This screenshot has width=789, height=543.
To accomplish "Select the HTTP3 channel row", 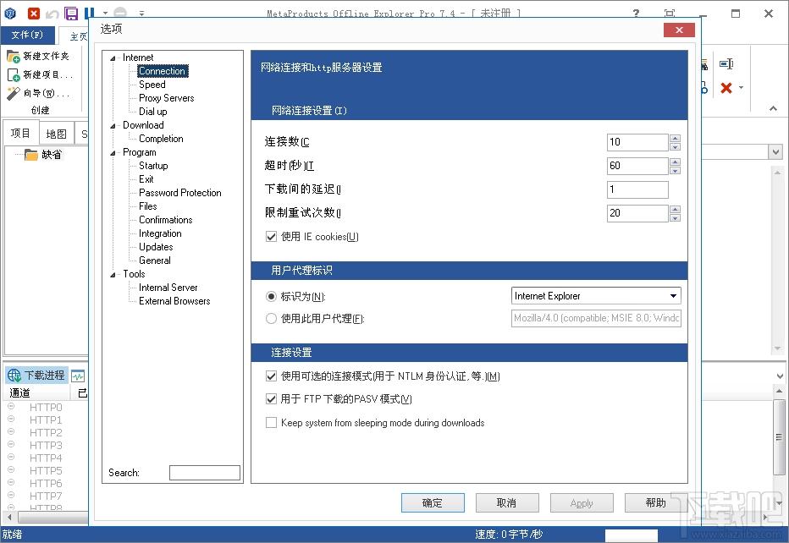I will [x=45, y=446].
